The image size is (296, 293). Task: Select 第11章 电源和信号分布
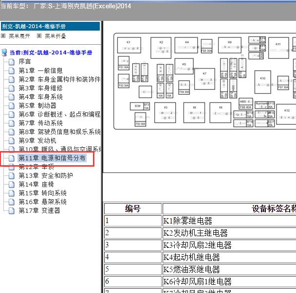click(x=52, y=158)
